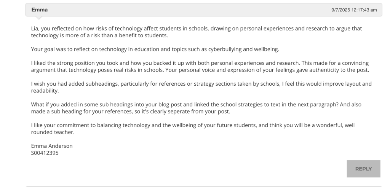The image size is (390, 187).
Task: Click the REPLY button
Action: tap(363, 169)
